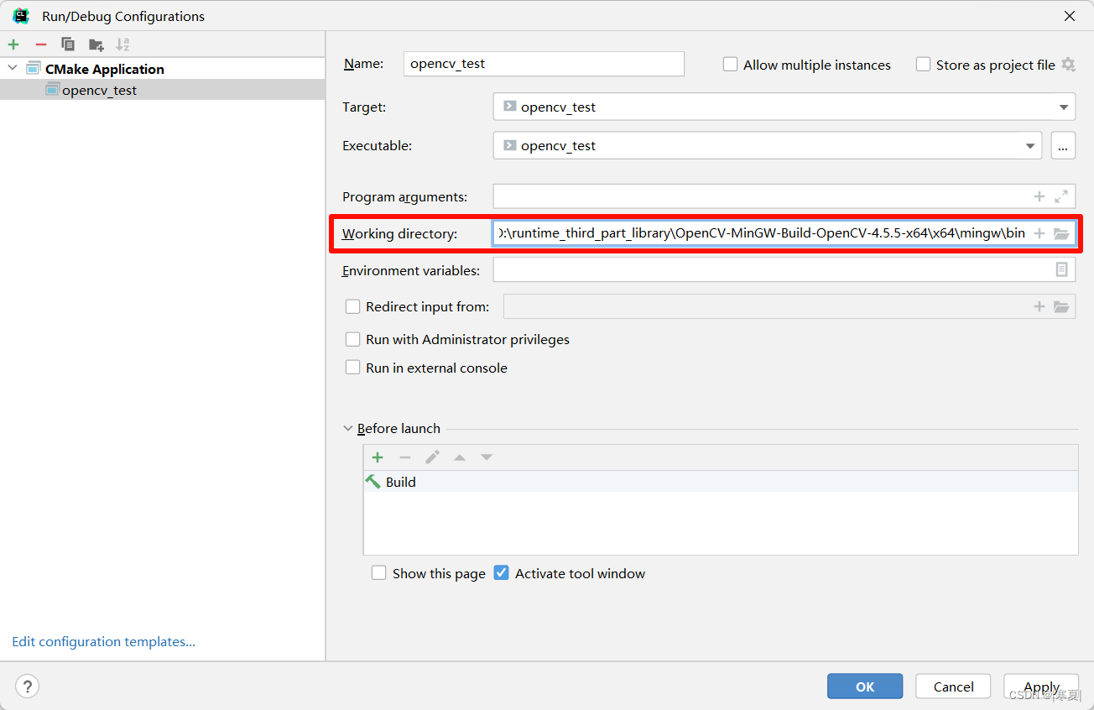
Task: Enable Run with Administrator privileges
Action: coord(352,339)
